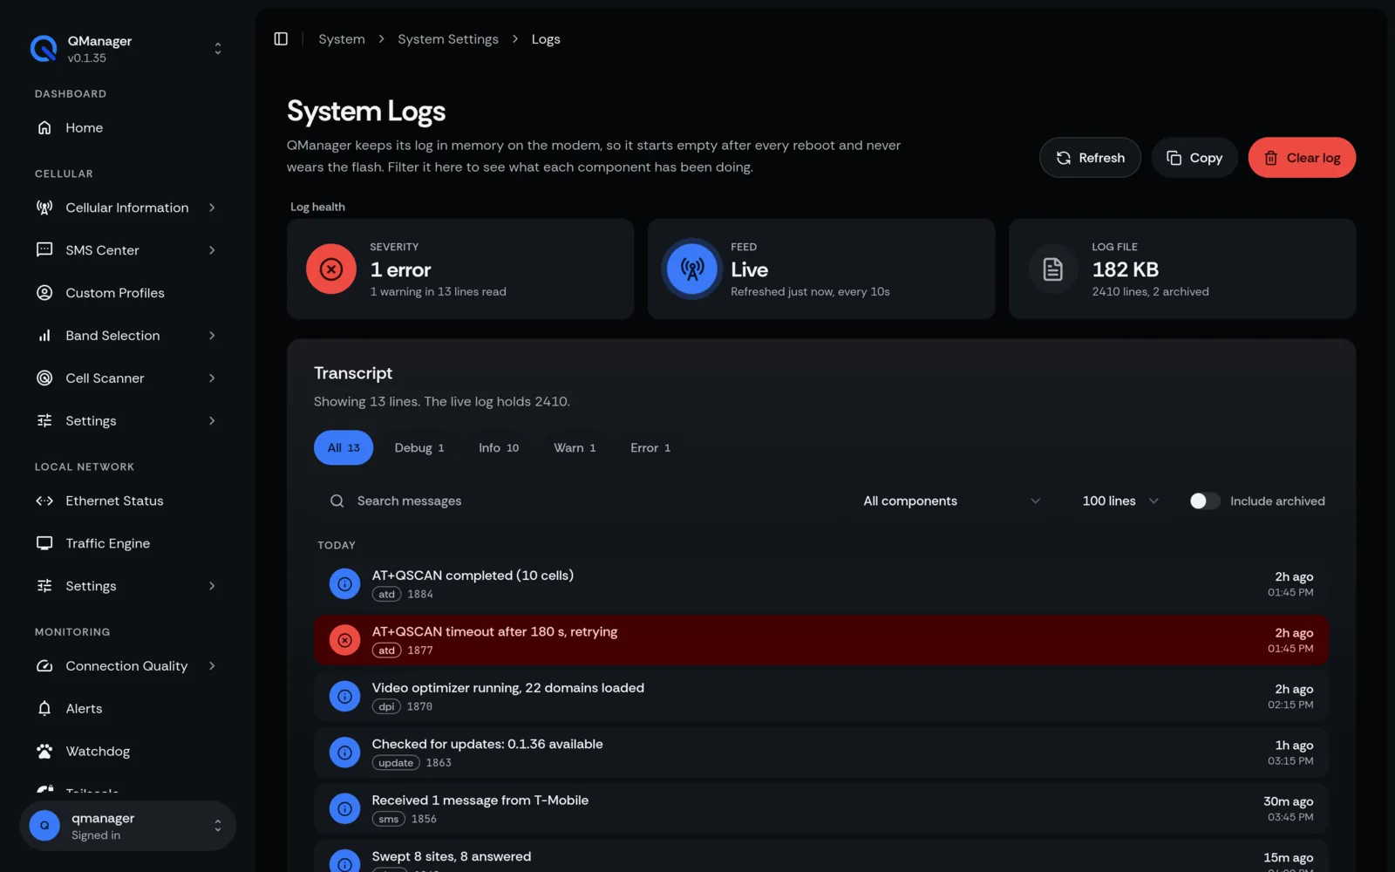Click the search magnifier icon
The image size is (1395, 872).
337,501
